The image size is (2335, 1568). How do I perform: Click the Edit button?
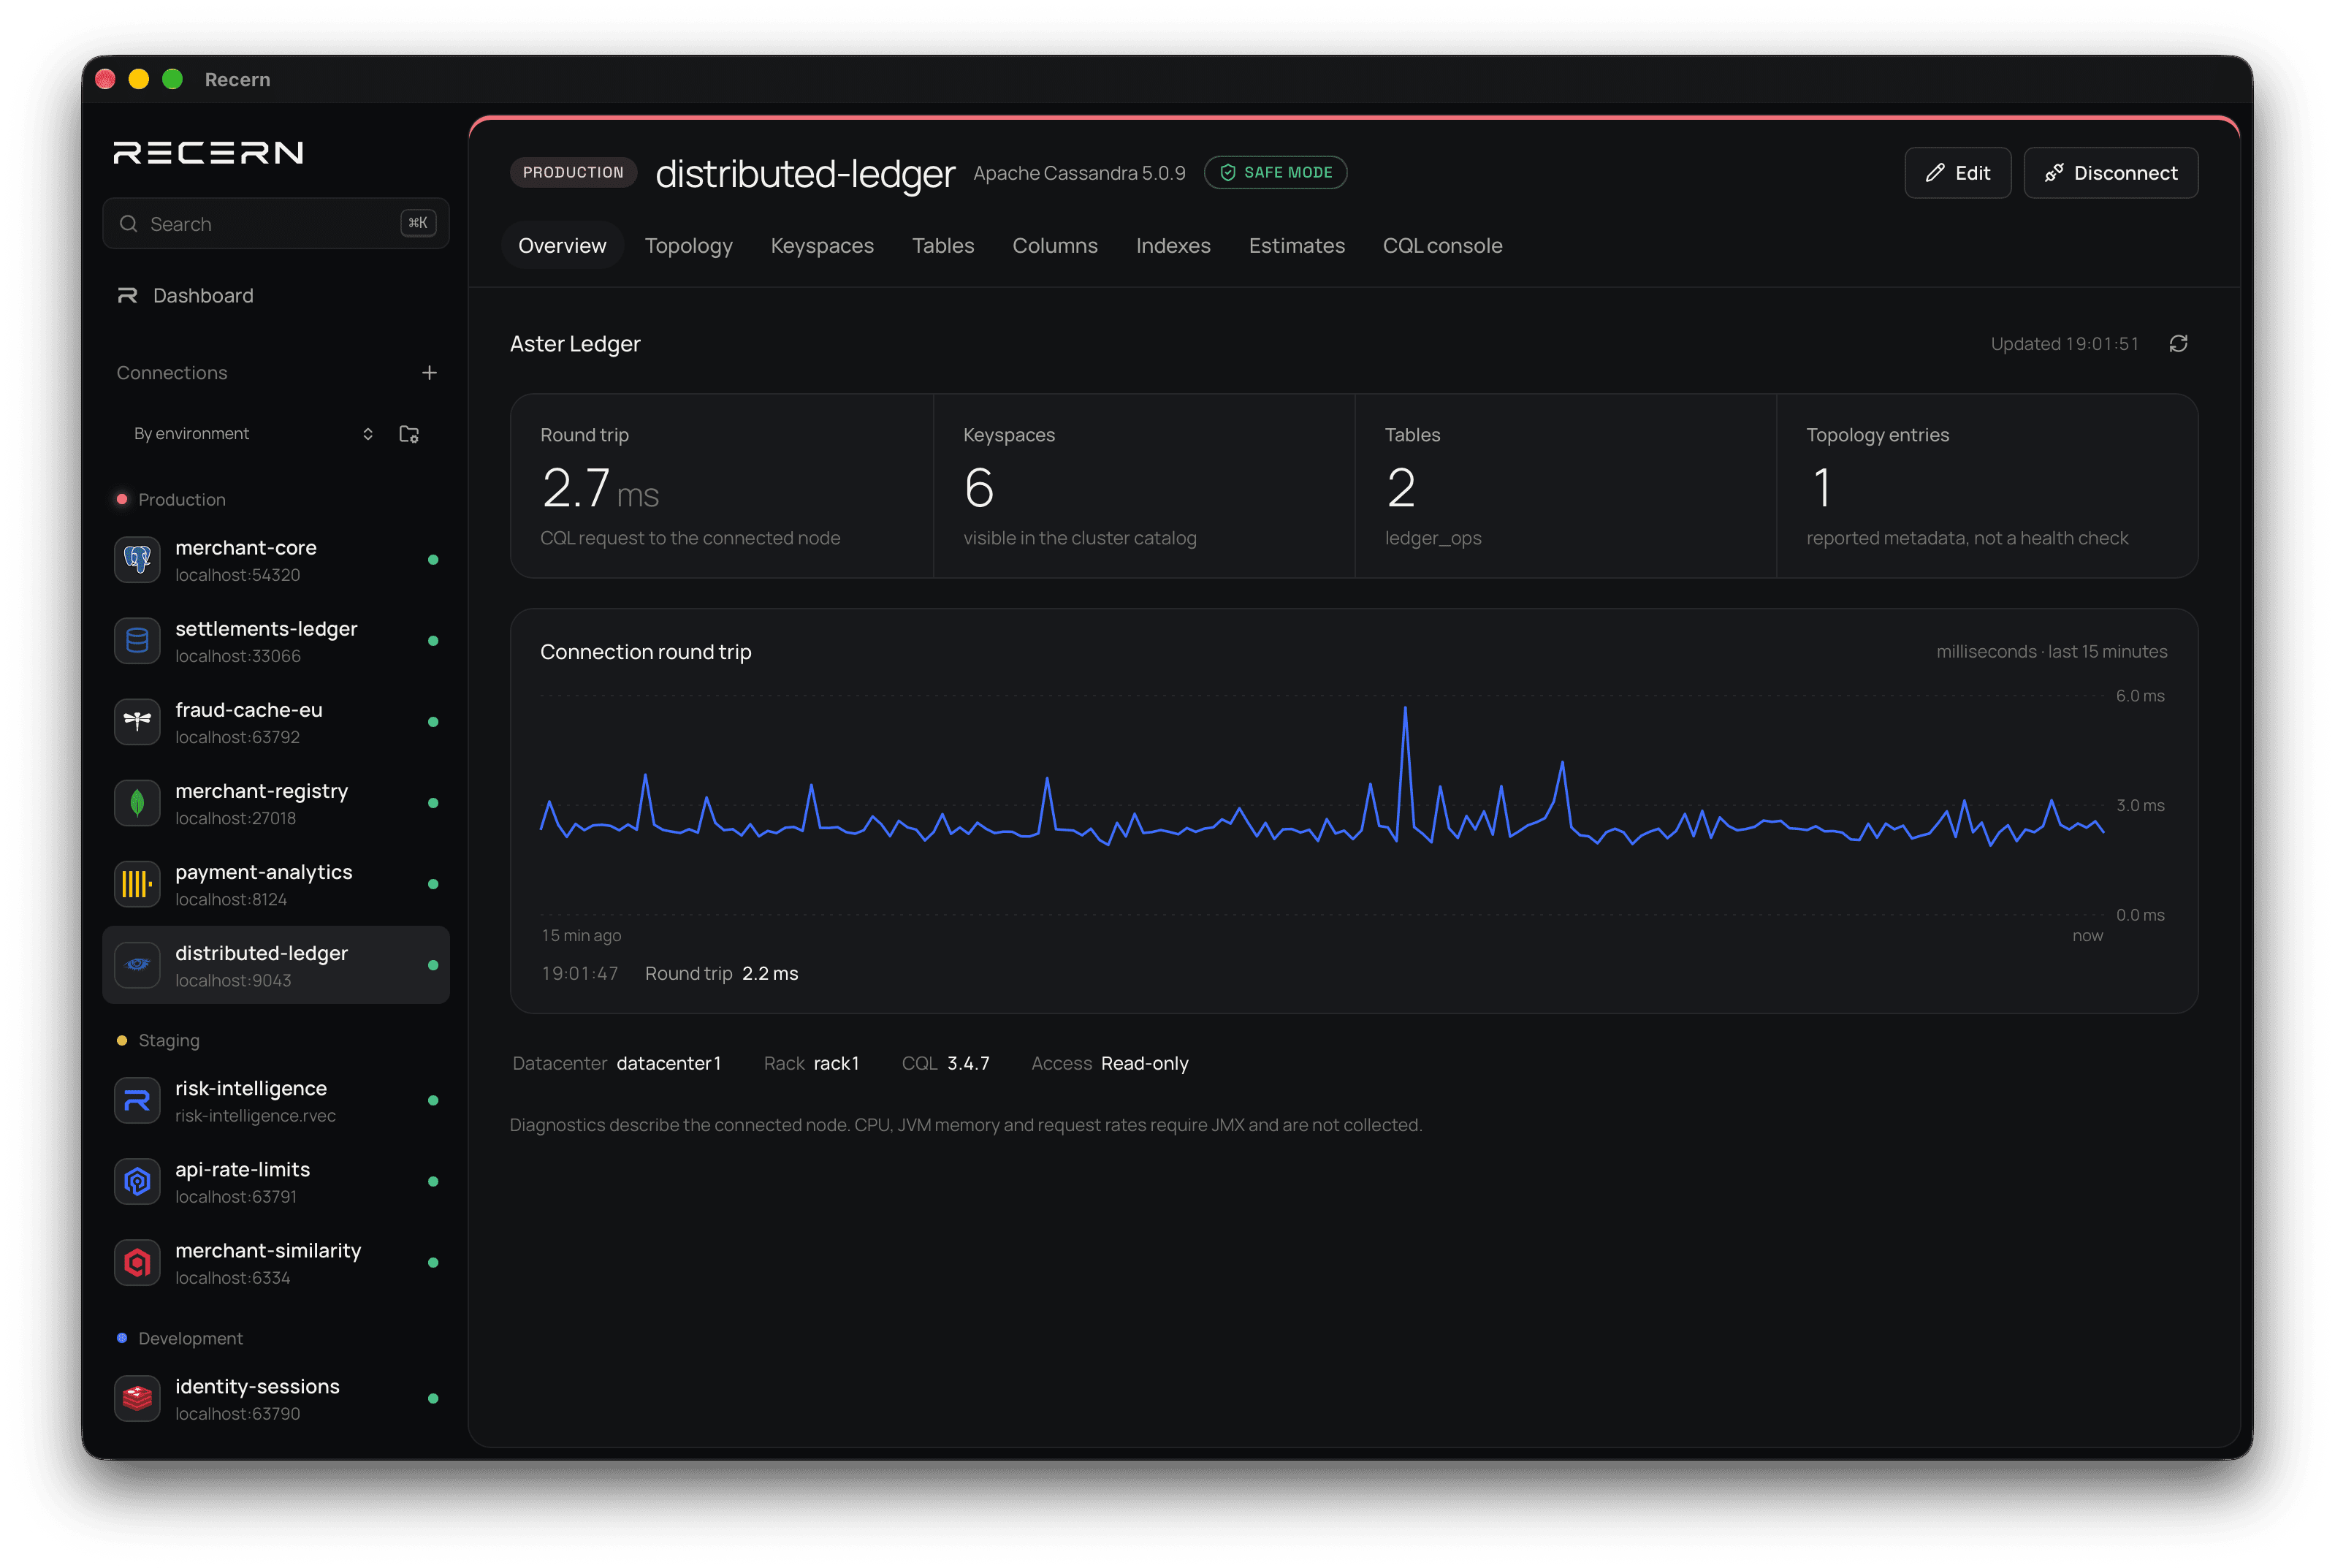(x=1957, y=173)
